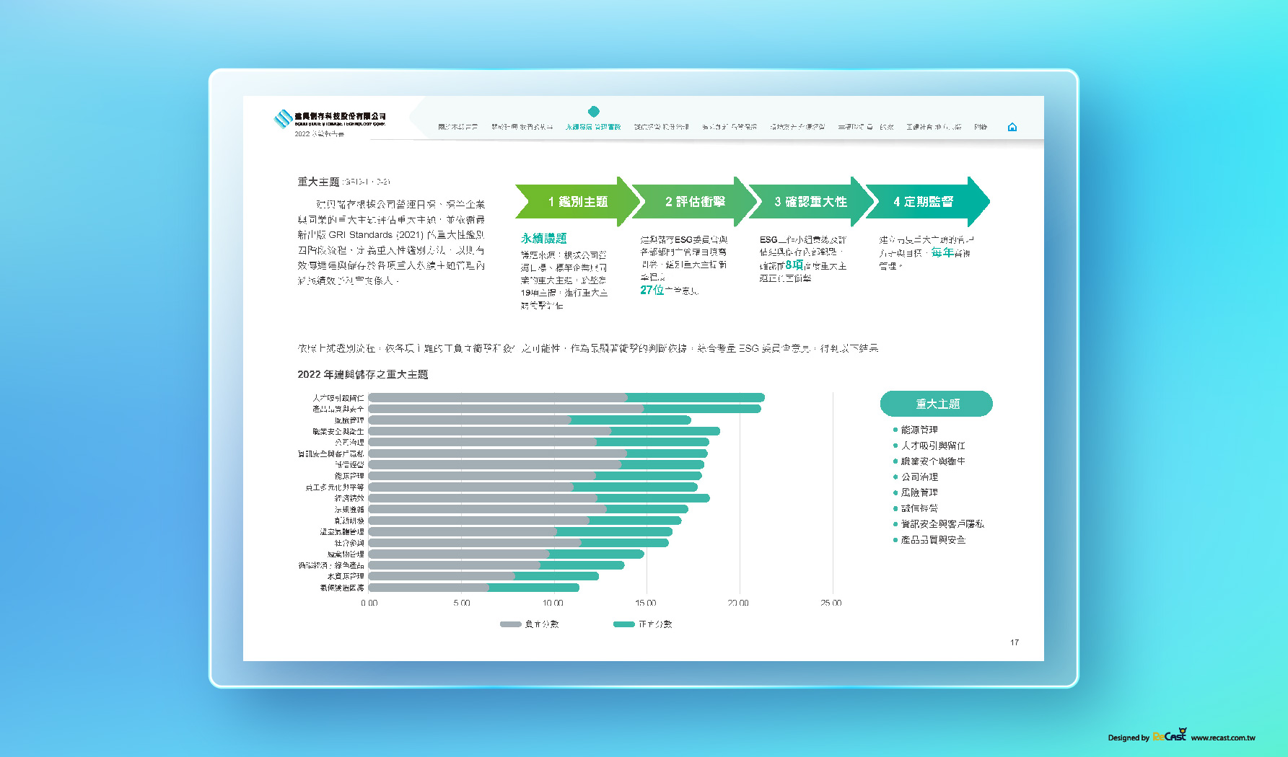The height and width of the screenshot is (757, 1288).
Task: Click the 資訊安全與客戶隱私 chart bar label
Action: tap(331, 453)
